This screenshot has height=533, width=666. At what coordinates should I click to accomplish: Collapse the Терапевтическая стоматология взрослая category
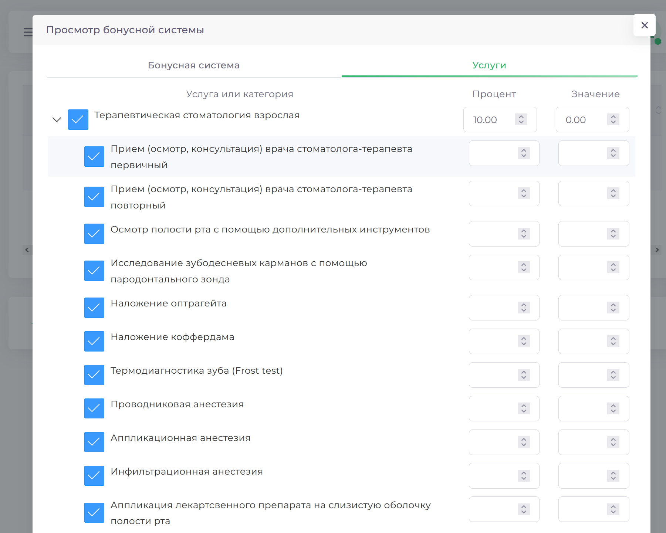click(57, 120)
